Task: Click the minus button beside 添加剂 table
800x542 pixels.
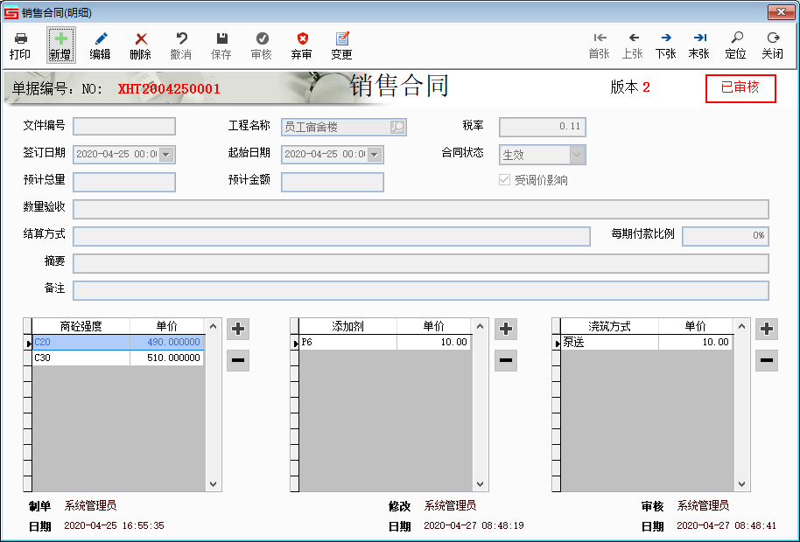Action: (x=506, y=360)
